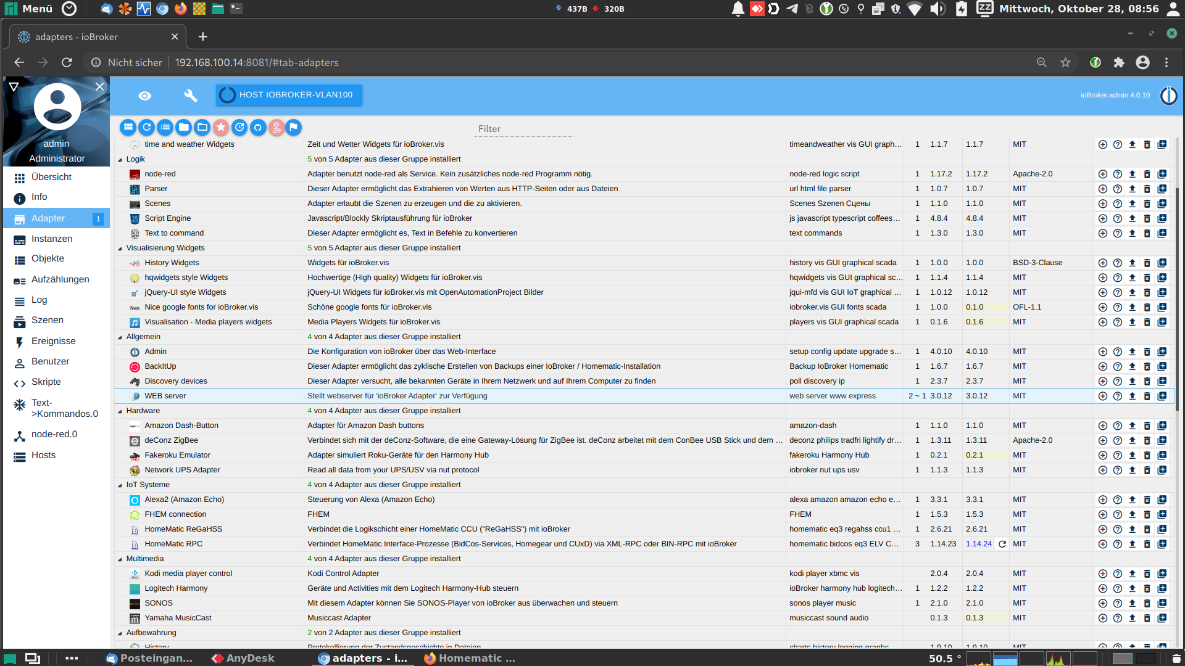Screen dimensions: 1185x666
Task: Open Instanzen in sidebar
Action: click(52, 239)
